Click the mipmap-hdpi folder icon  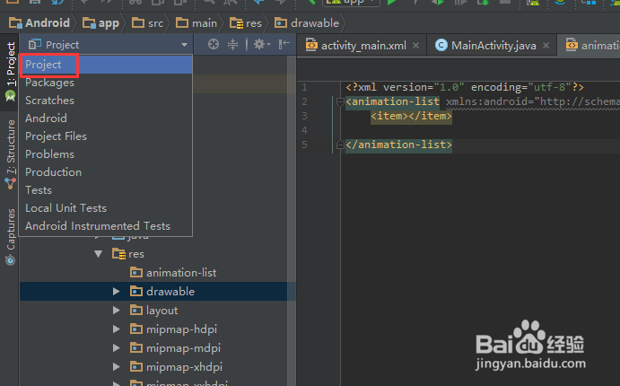(136, 329)
